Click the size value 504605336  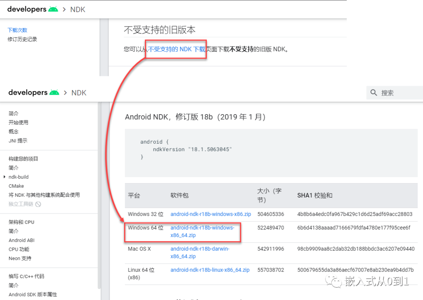(271, 214)
